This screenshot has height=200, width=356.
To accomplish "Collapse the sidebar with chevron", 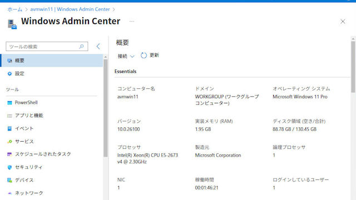I will point(98,47).
